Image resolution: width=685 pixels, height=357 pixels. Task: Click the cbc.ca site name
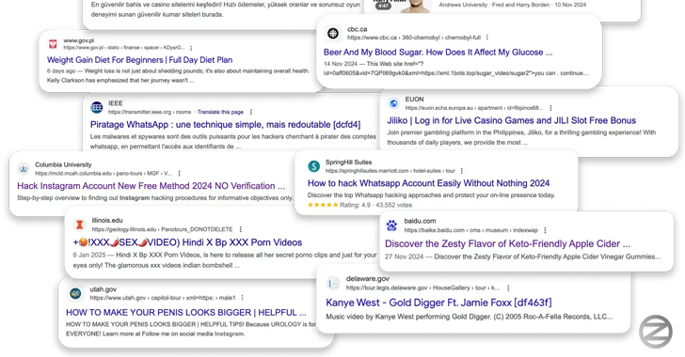click(357, 29)
